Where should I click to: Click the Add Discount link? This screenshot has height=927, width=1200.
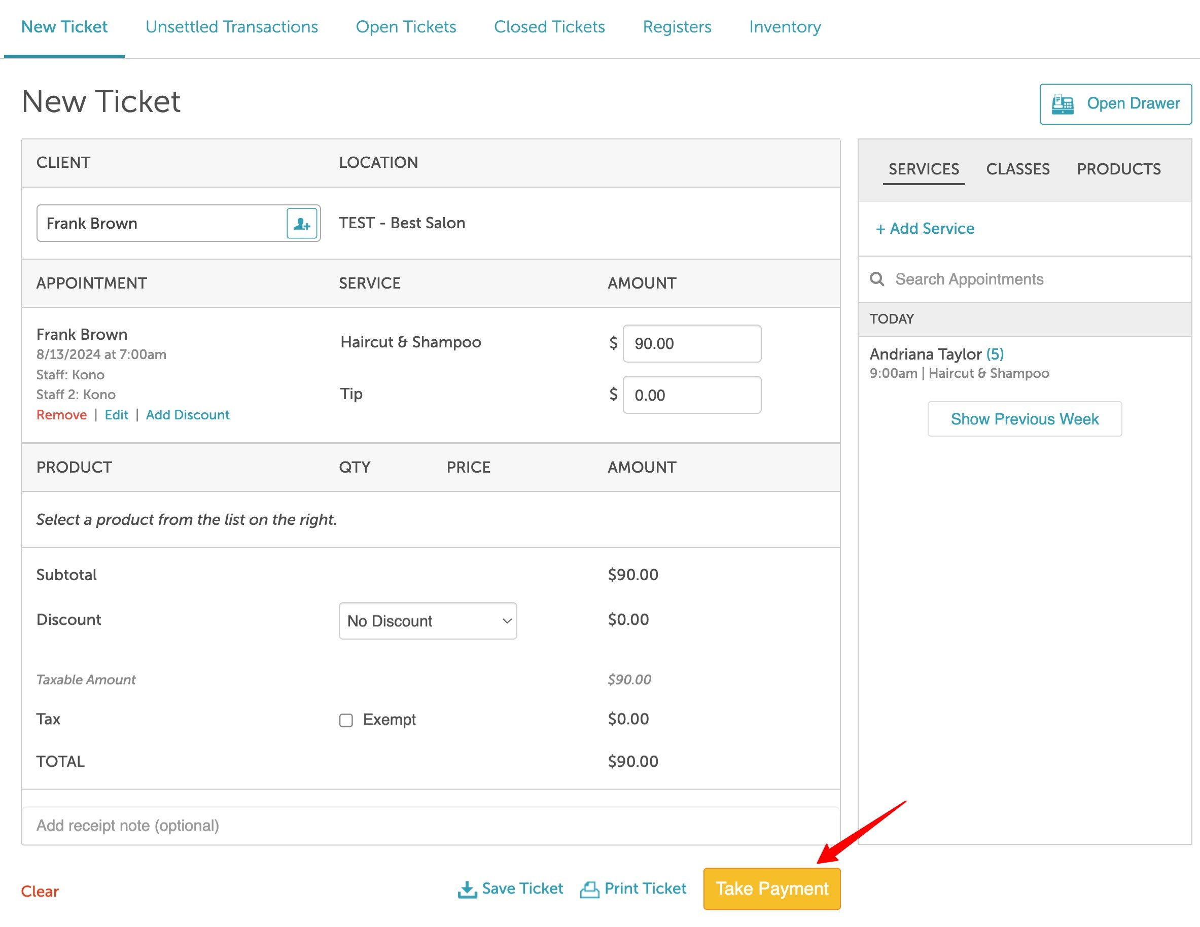pyautogui.click(x=187, y=415)
